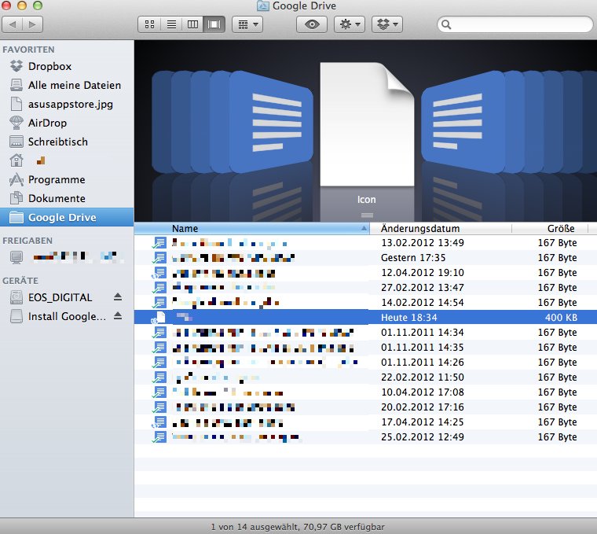Go back with the left arrow button
Viewport: 597px width, 534px height.
tap(13, 25)
